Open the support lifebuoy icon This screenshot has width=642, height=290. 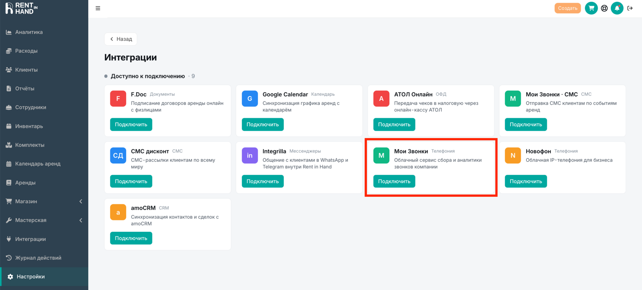click(x=604, y=8)
